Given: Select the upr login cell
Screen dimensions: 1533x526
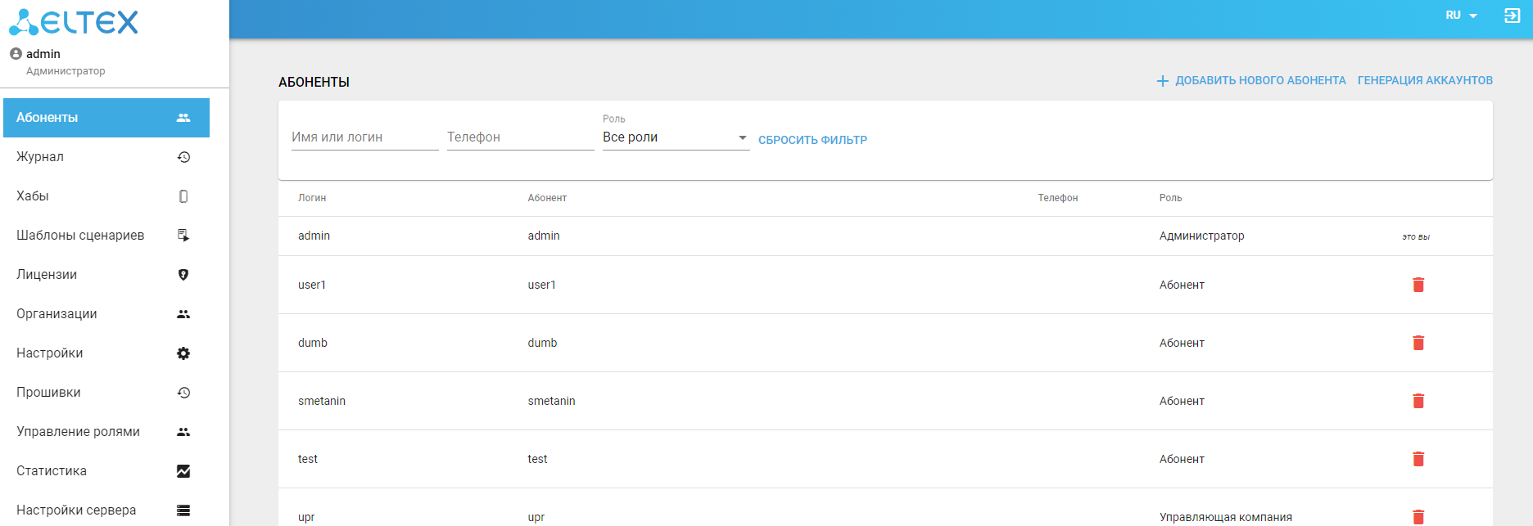Looking at the screenshot, I should coord(306,517).
